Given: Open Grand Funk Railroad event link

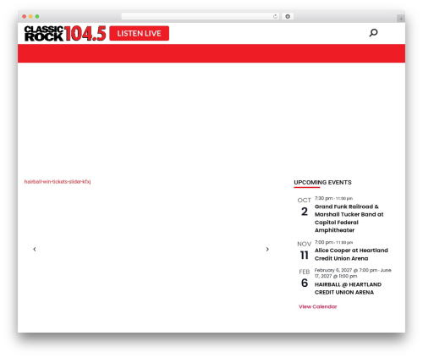Looking at the screenshot, I should [x=349, y=218].
